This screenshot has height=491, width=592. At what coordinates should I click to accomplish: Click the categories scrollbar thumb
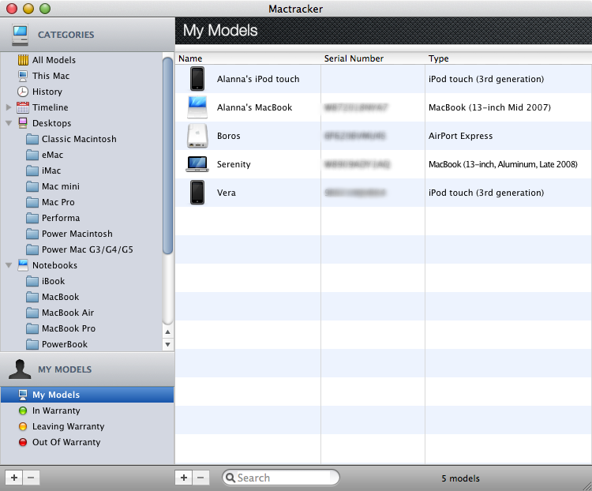167,156
